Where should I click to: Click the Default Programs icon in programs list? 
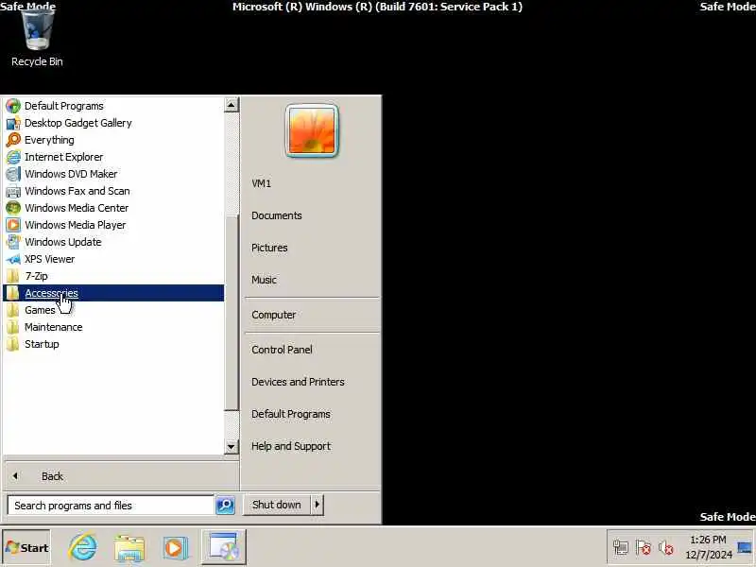(x=13, y=106)
